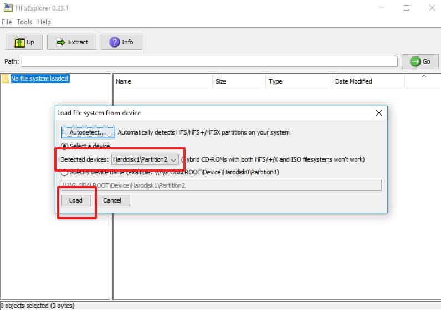
Task: Click the Extract toolbar button
Action: click(x=71, y=43)
